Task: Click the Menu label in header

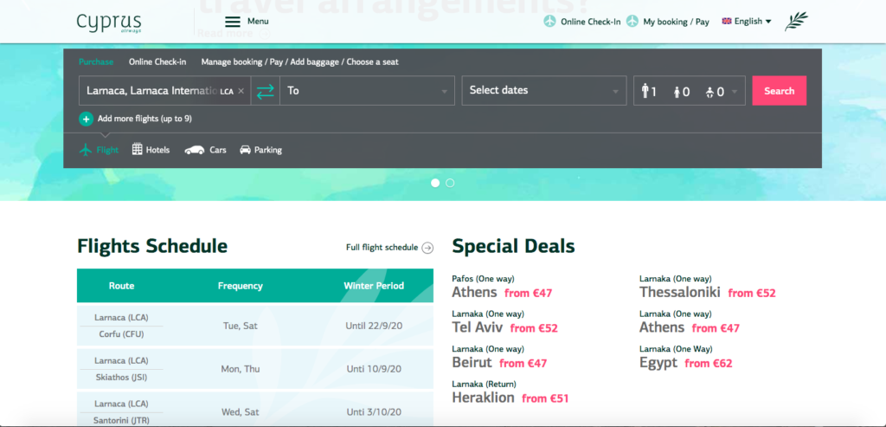Action: [258, 22]
